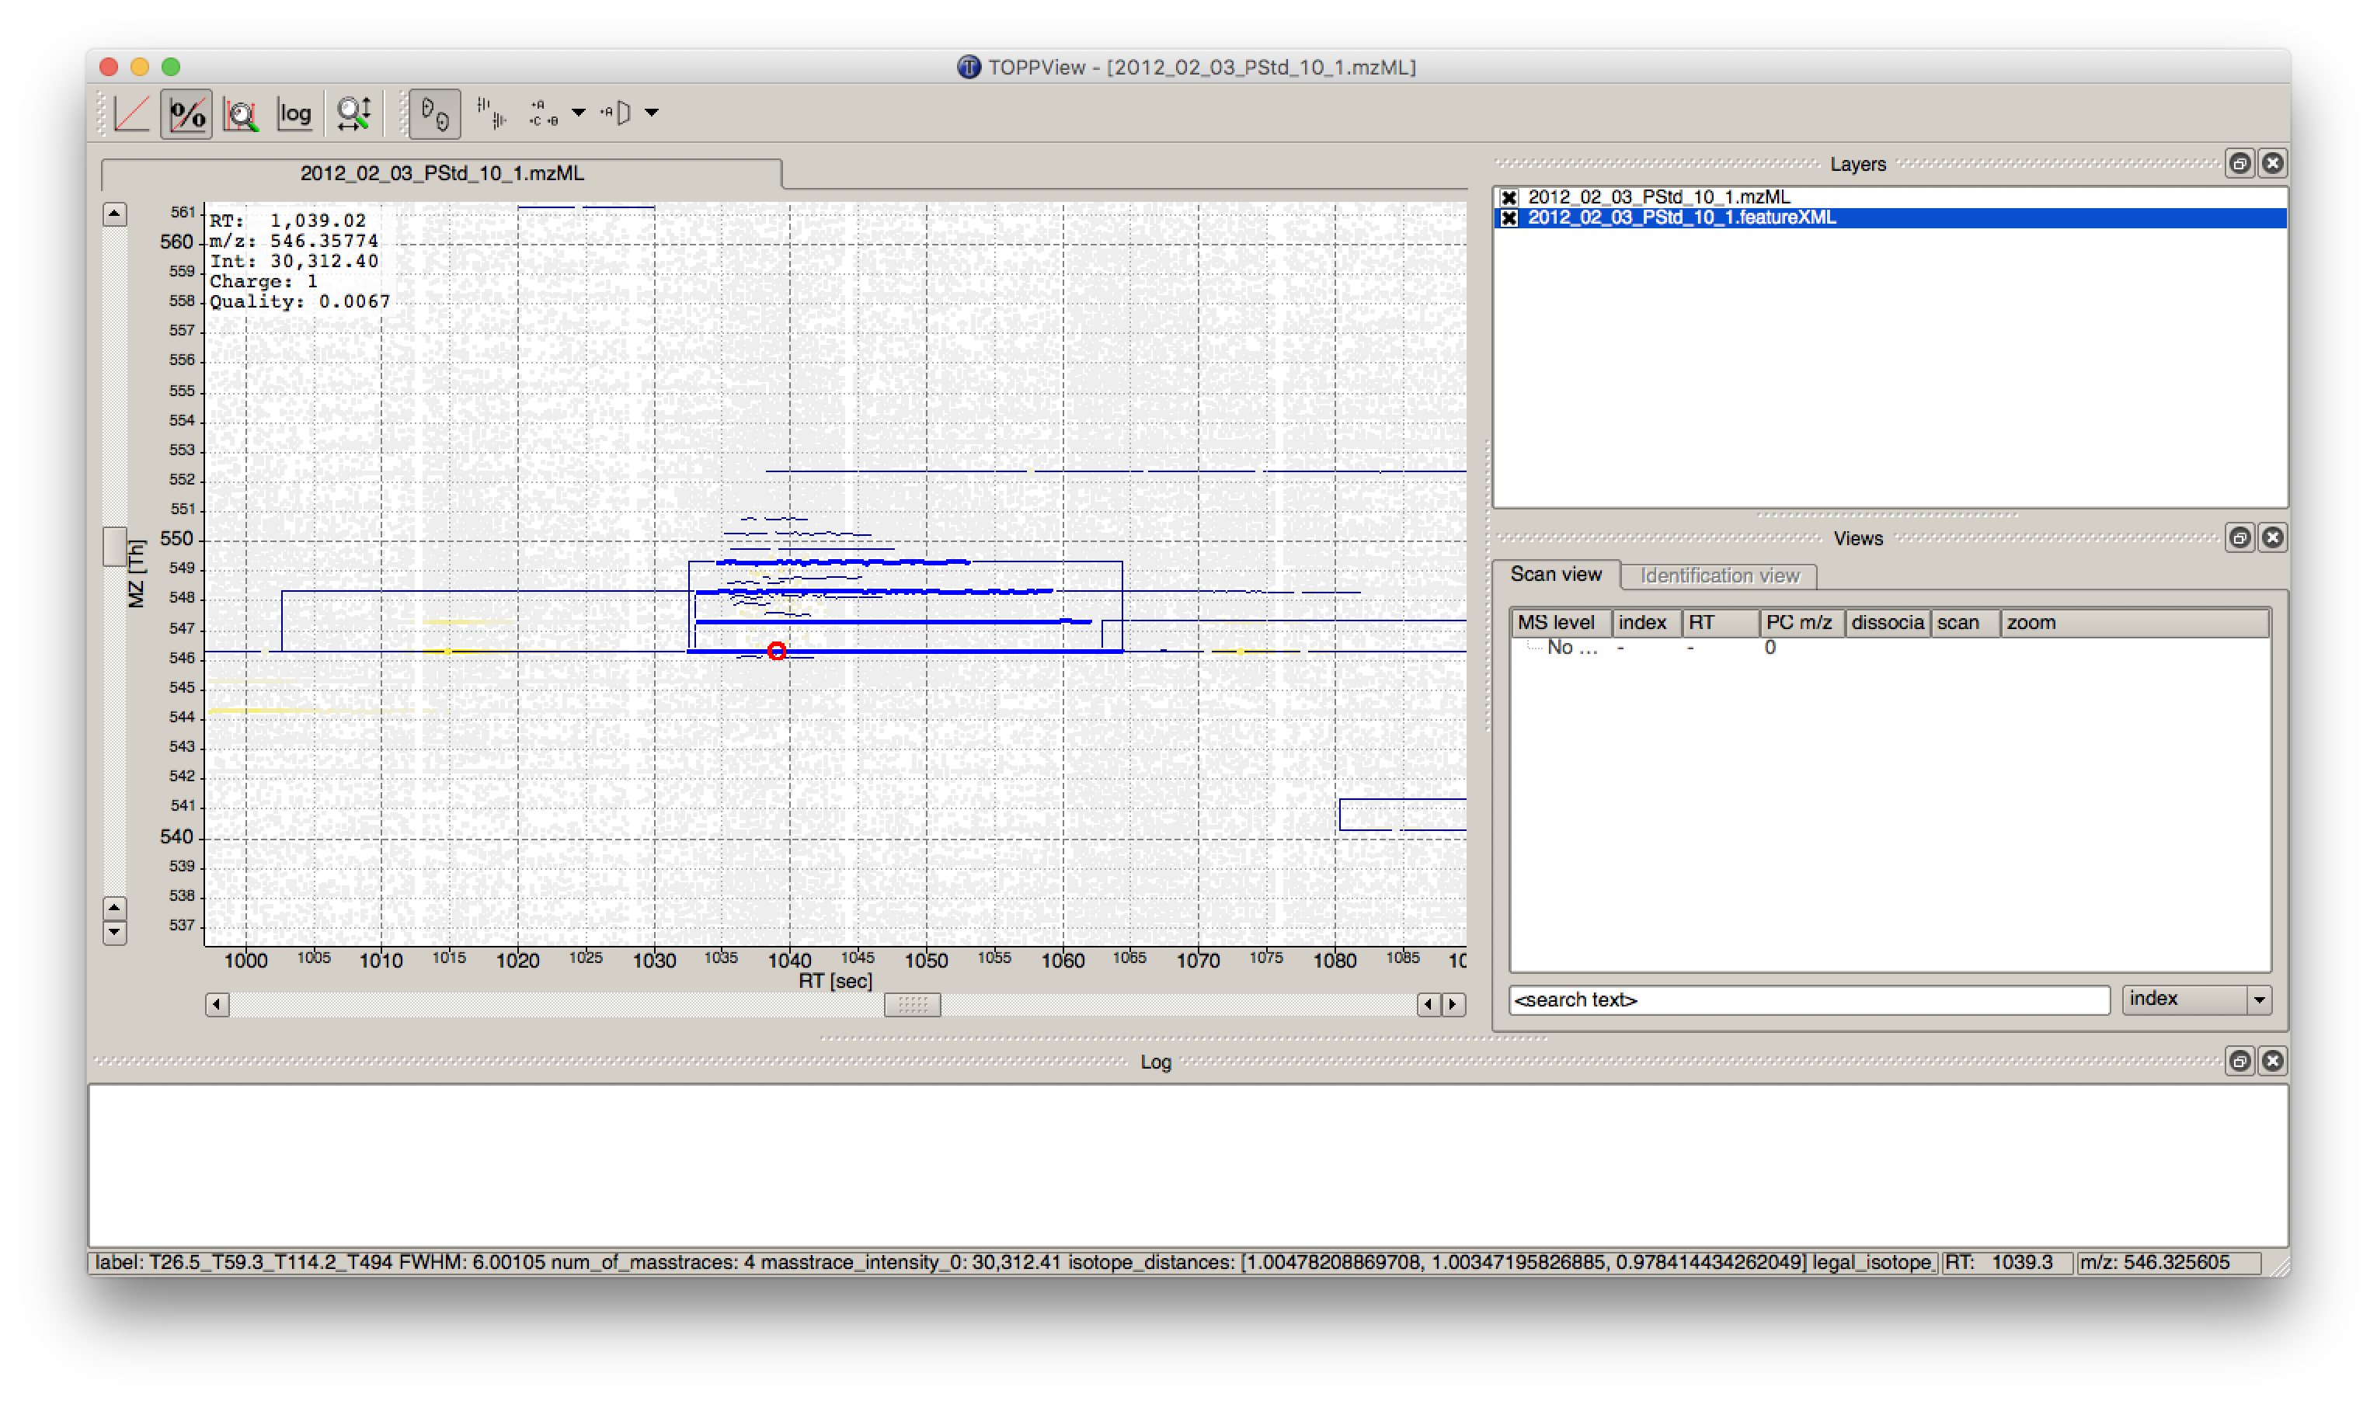Screen dimensions: 2377x1401
Task: Sort by zoom column header
Action: (x=2135, y=623)
